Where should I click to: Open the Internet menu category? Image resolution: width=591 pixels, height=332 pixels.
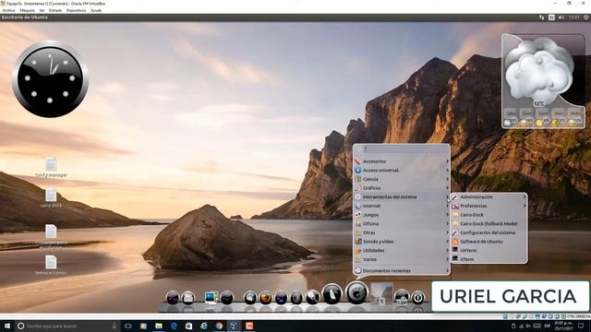coord(402,206)
